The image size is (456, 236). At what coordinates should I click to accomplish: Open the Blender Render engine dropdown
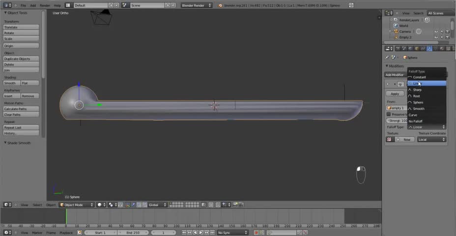[x=196, y=5]
